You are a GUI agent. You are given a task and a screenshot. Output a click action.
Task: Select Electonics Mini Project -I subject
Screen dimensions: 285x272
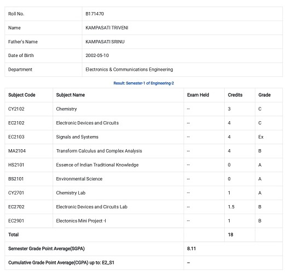[x=81, y=221]
